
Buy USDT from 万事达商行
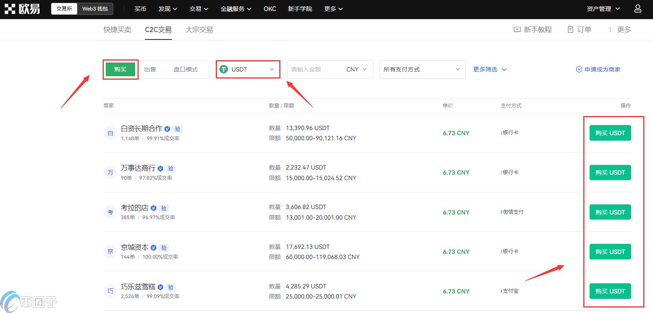tap(610, 172)
